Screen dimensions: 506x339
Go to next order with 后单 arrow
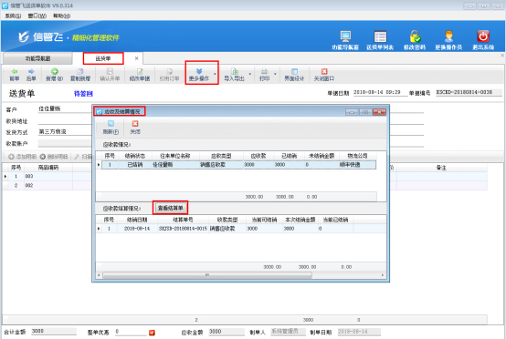[31, 71]
